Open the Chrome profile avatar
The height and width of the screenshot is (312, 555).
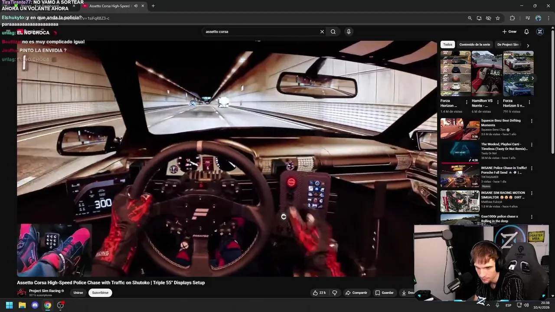point(538,18)
